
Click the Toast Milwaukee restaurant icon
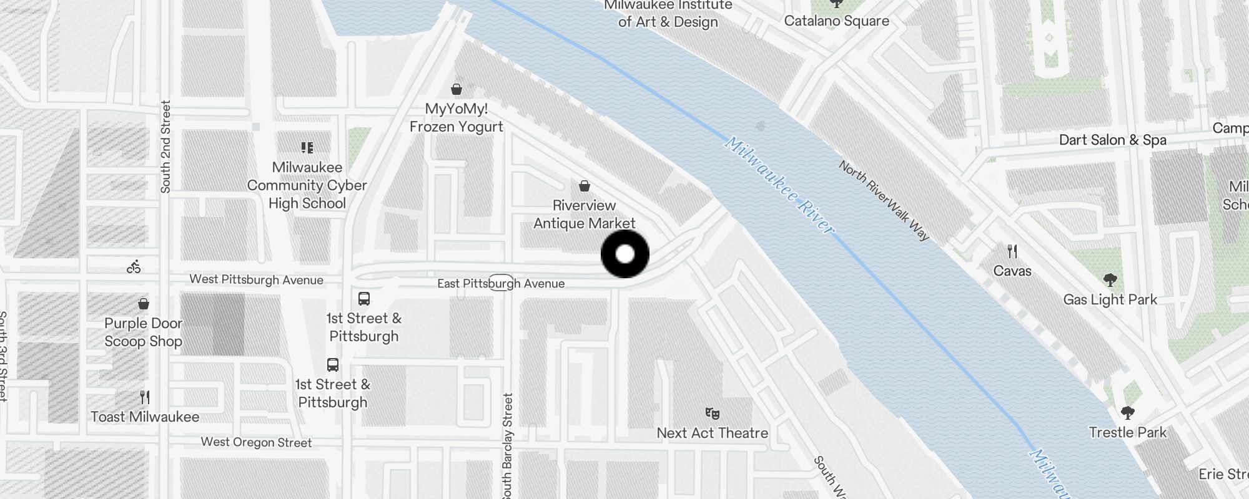click(x=145, y=397)
